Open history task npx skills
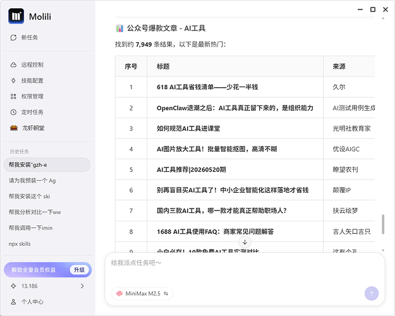 click(20, 244)
